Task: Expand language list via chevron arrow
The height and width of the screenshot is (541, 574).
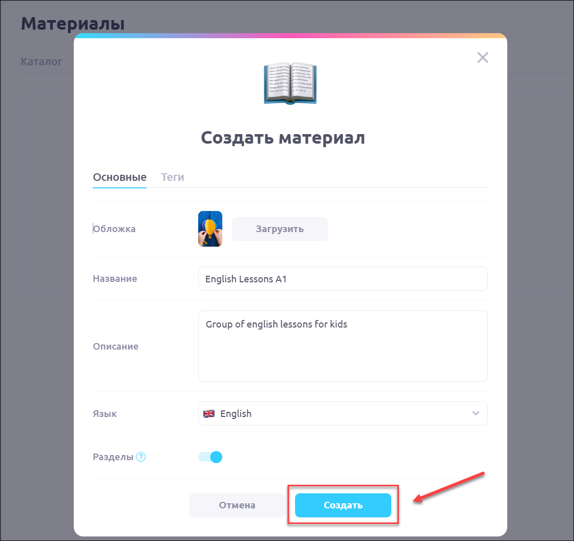Action: click(476, 413)
